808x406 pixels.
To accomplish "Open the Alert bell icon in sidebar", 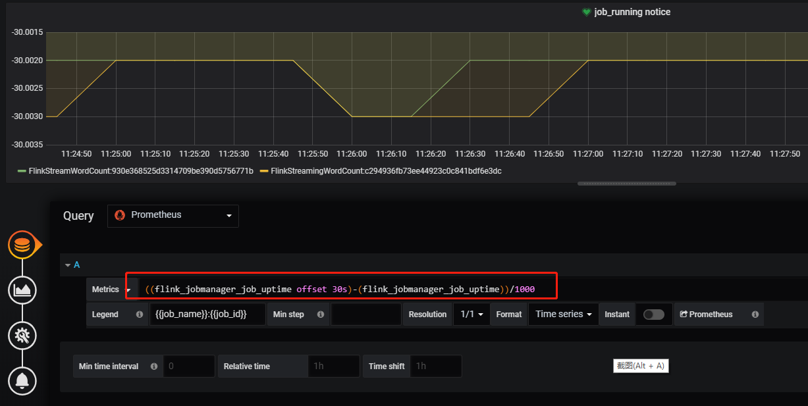I will tap(22, 380).
